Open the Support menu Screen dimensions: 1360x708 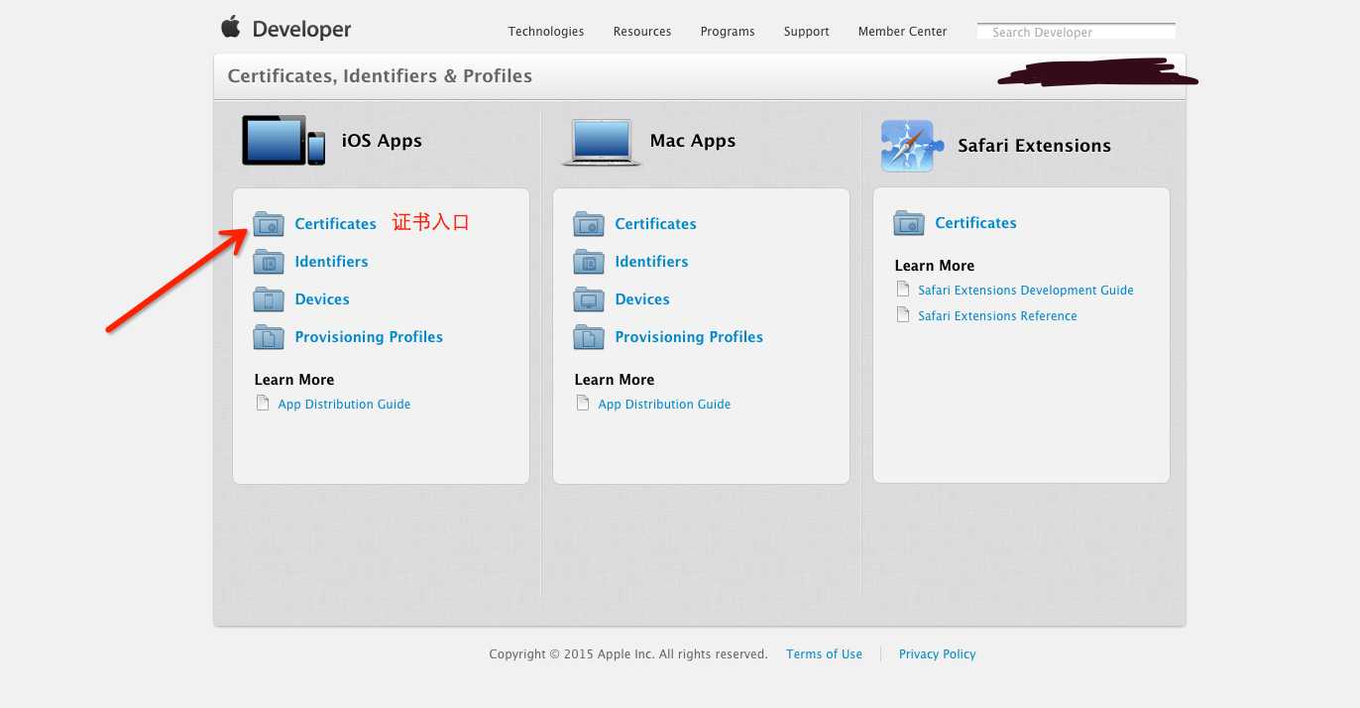(x=807, y=32)
